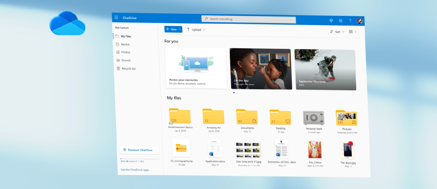The image size is (437, 189).
Task: Open the Documents folder icon
Action: [247, 117]
